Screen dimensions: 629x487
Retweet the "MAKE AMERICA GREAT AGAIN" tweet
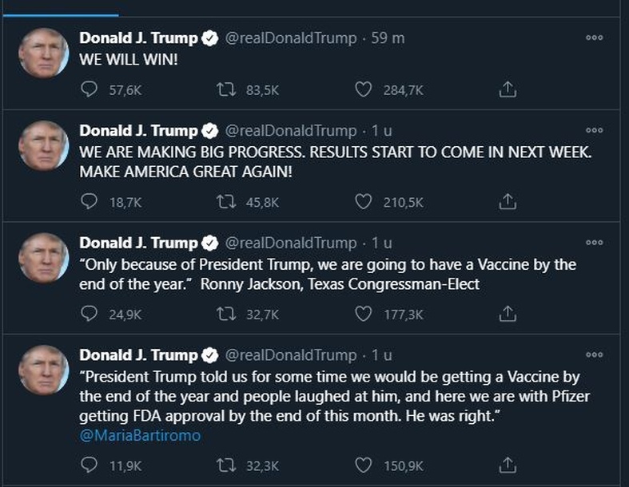pyautogui.click(x=226, y=203)
